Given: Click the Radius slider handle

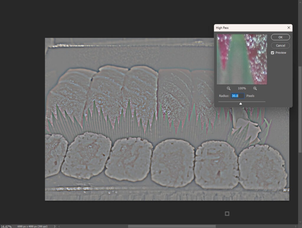Looking at the screenshot, I should click(241, 103).
